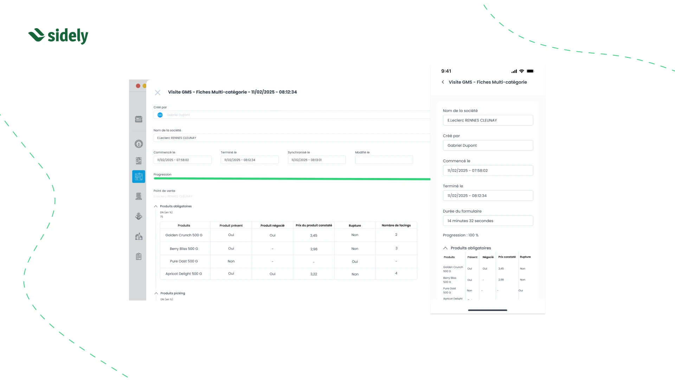Click the reports sidebar icon
This screenshot has width=675, height=380.
coord(139,161)
